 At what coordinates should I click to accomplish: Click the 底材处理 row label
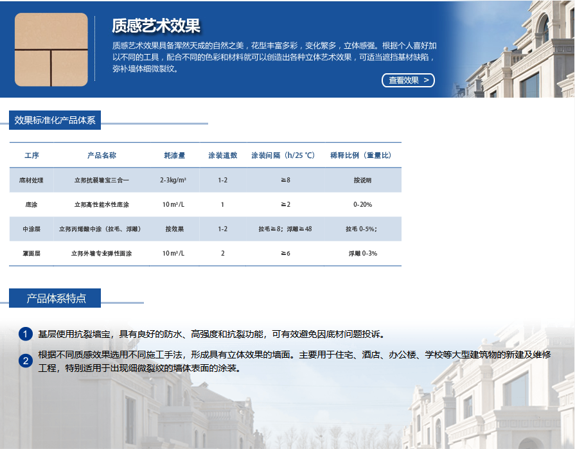click(x=31, y=180)
